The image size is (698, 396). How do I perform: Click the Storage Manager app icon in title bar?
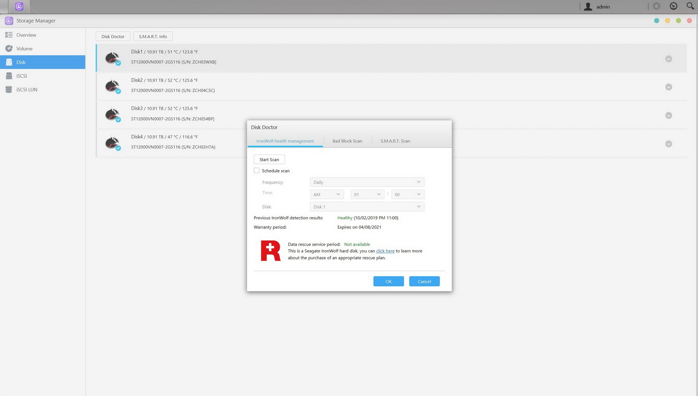tap(9, 21)
